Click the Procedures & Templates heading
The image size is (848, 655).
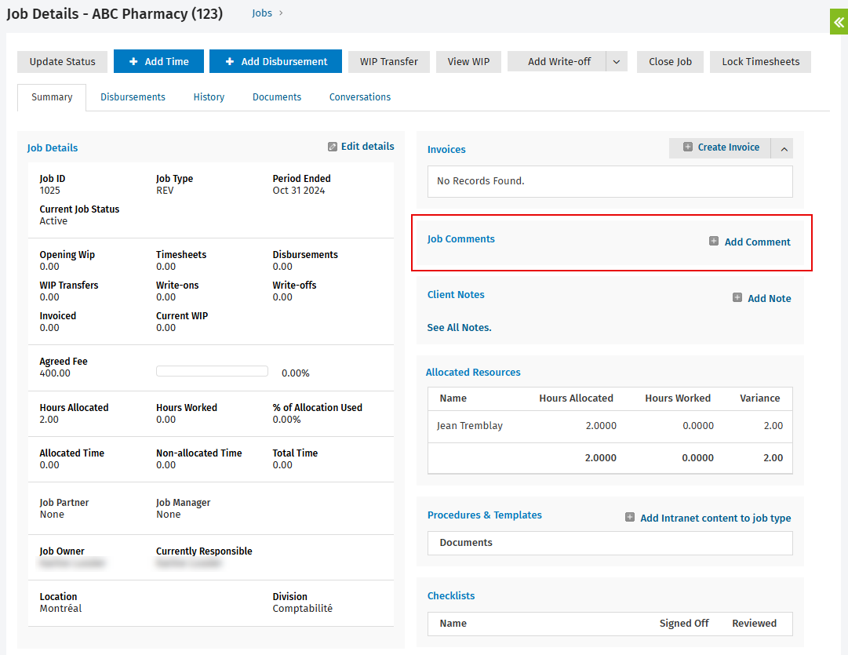click(485, 515)
